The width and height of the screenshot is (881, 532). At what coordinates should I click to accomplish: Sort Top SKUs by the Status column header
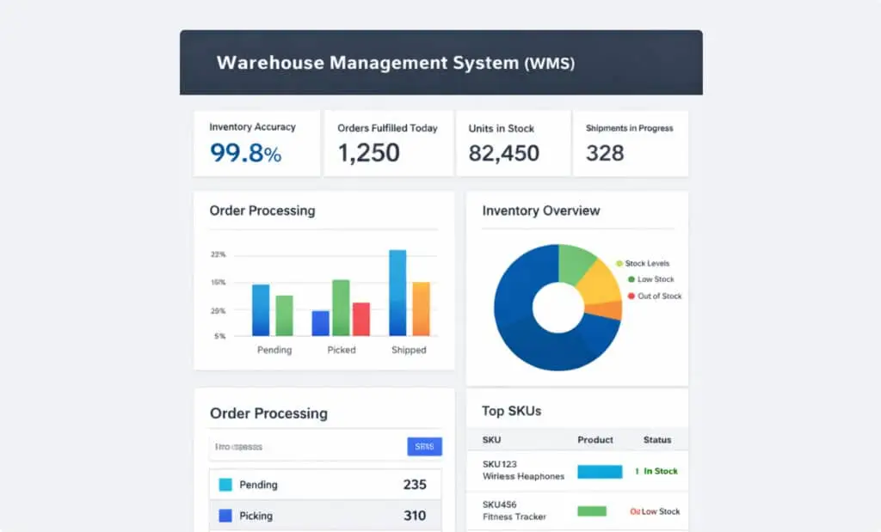(x=656, y=439)
